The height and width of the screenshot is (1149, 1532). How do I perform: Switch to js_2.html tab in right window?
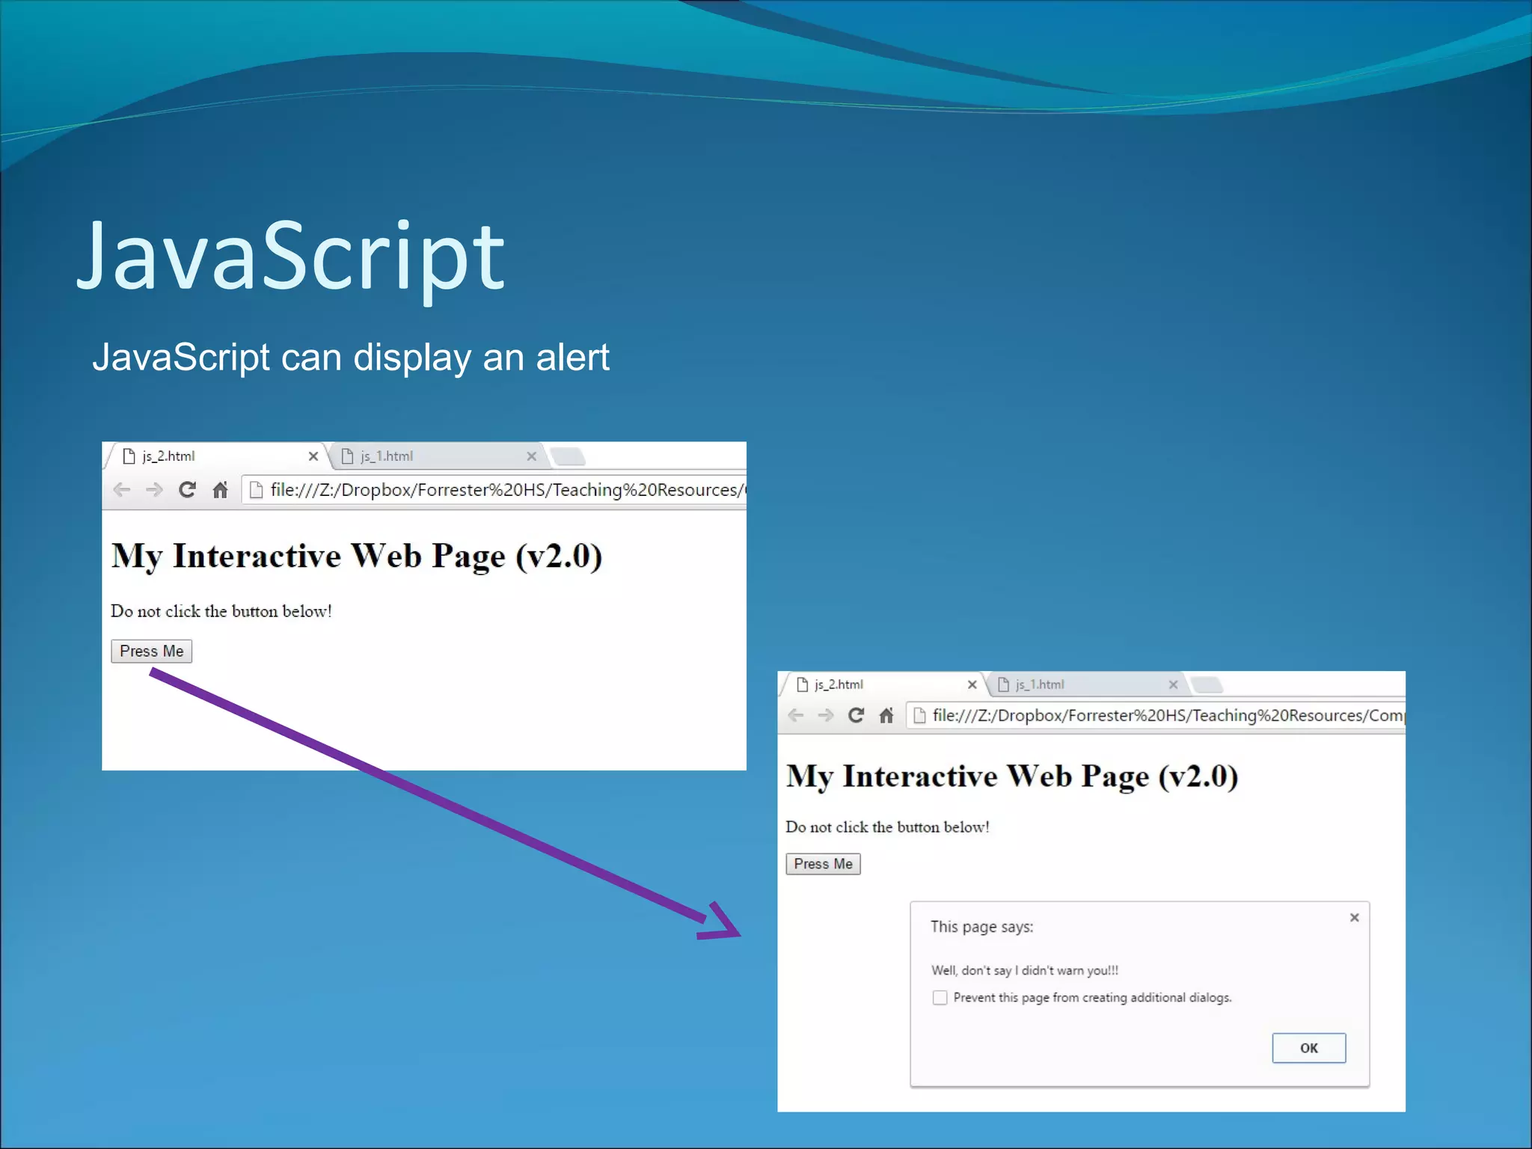tap(884, 684)
